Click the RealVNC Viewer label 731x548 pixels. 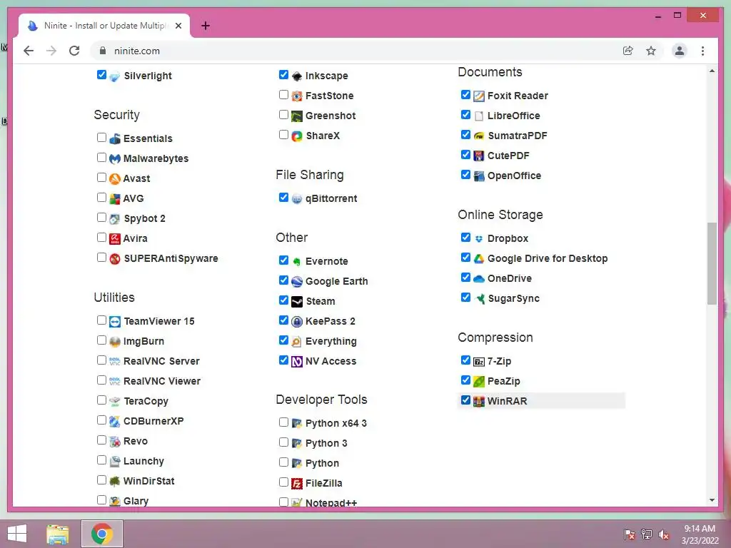pyautogui.click(x=162, y=381)
